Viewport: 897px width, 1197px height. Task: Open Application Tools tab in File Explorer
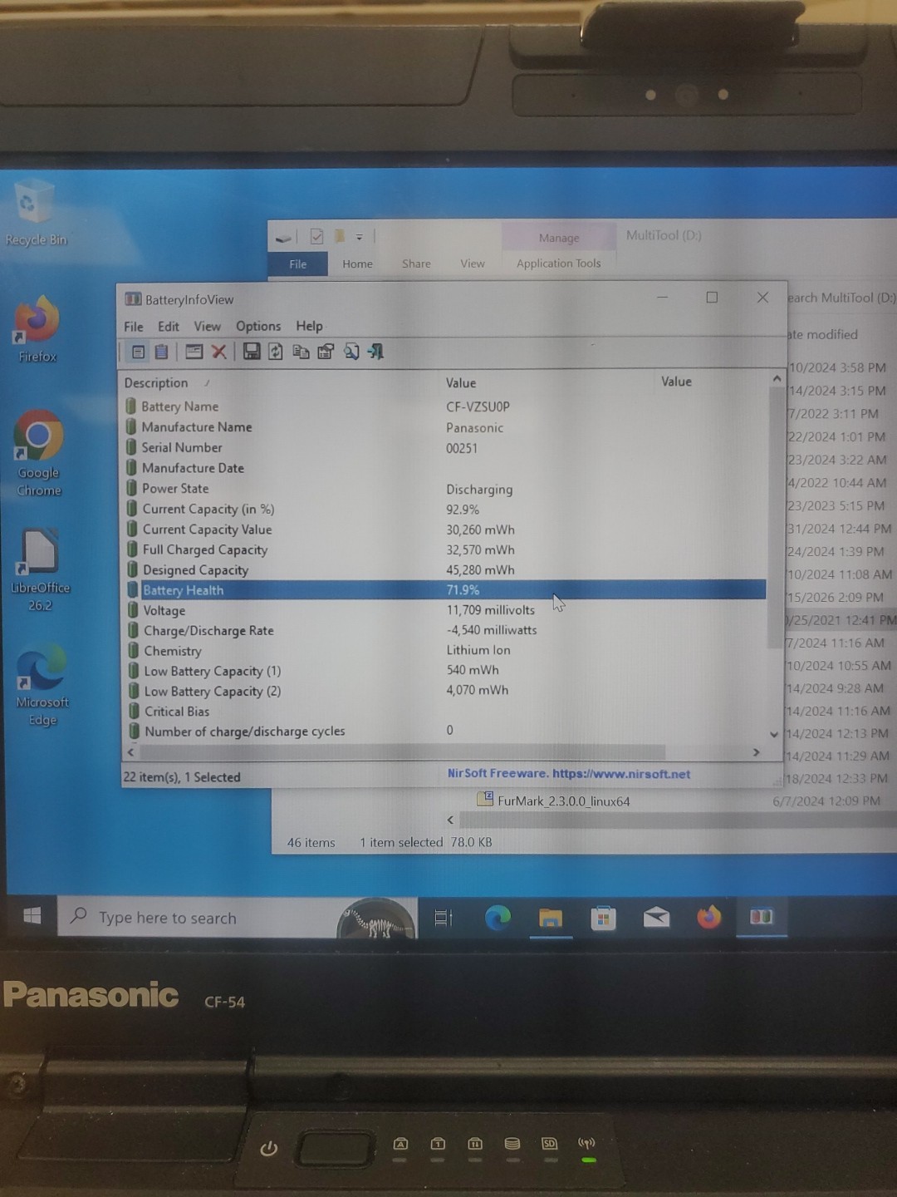tap(558, 264)
